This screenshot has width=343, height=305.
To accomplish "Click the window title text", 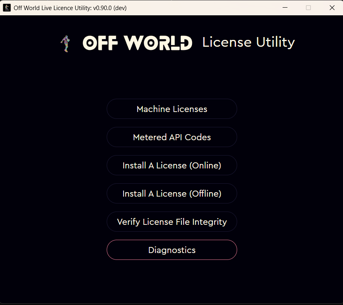I will click(70, 8).
